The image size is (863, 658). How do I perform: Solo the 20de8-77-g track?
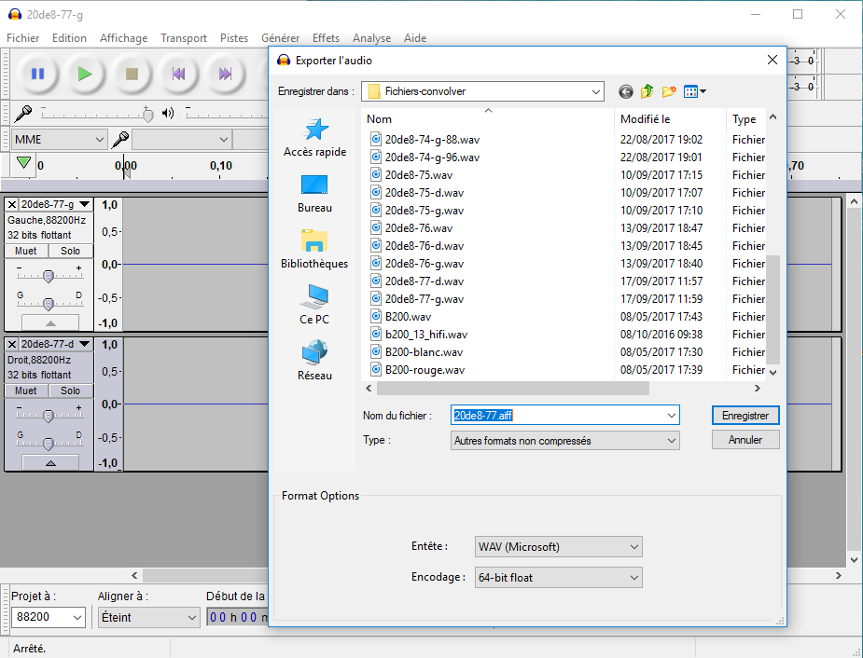[71, 251]
